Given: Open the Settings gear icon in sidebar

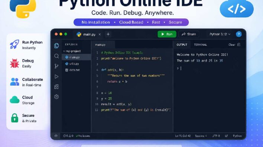Looking at the screenshot, I should pyautogui.click(x=56, y=97).
